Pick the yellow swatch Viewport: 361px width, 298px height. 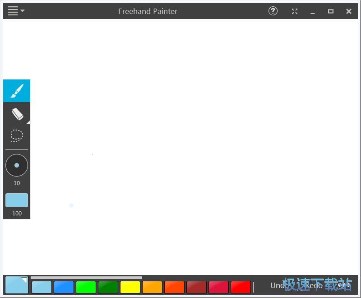pyautogui.click(x=130, y=287)
